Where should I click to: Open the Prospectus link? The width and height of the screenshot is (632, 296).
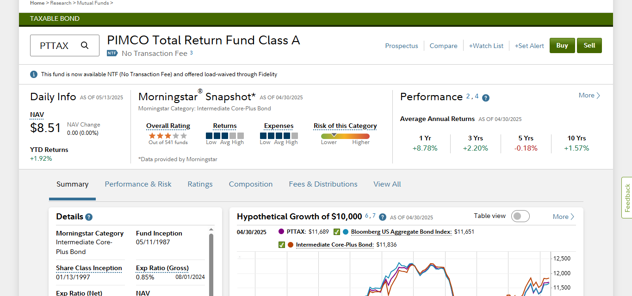(x=402, y=46)
